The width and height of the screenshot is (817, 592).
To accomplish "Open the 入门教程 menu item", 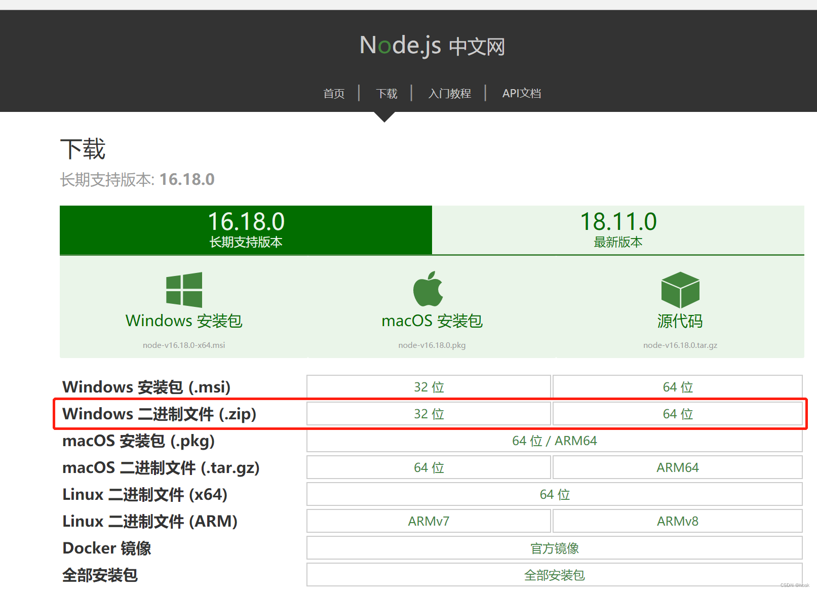I will pos(449,94).
